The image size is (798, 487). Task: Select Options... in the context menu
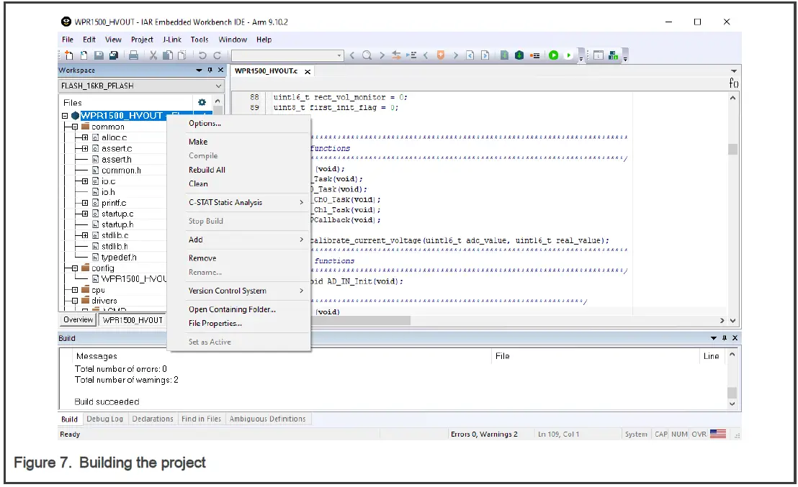pos(205,123)
